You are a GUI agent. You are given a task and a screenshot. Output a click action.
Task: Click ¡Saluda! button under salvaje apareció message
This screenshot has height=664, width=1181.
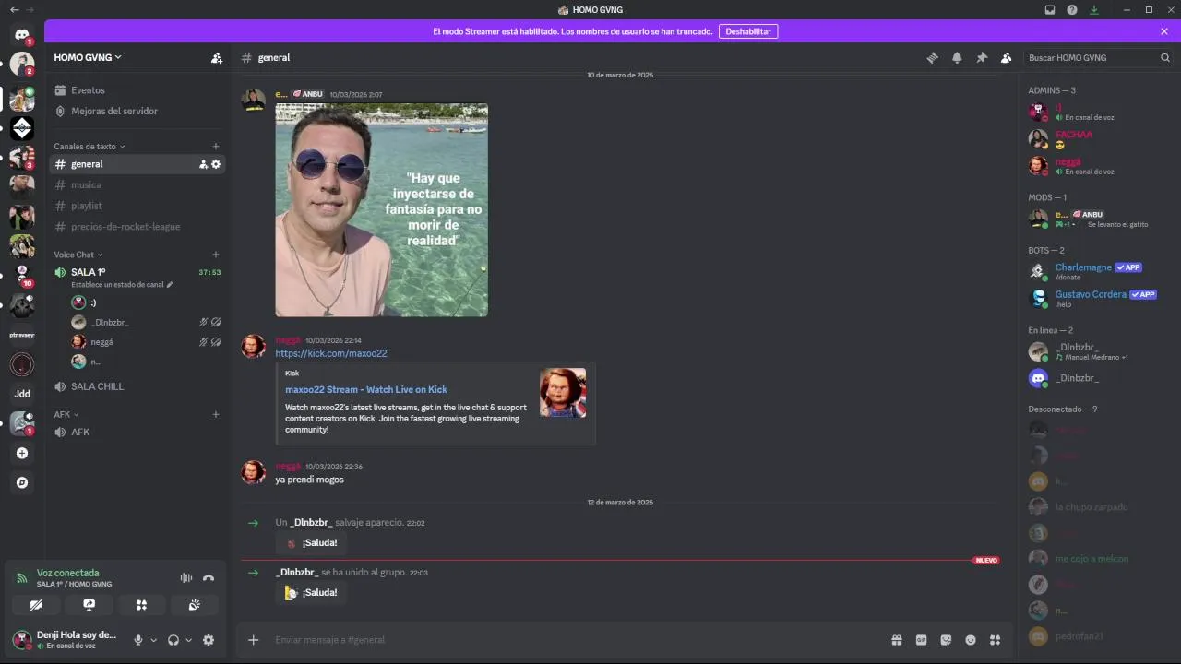click(311, 543)
